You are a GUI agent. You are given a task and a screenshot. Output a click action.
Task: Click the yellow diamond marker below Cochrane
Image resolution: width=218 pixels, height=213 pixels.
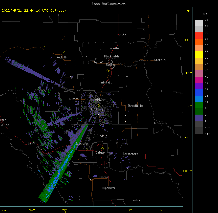(x=86, y=149)
